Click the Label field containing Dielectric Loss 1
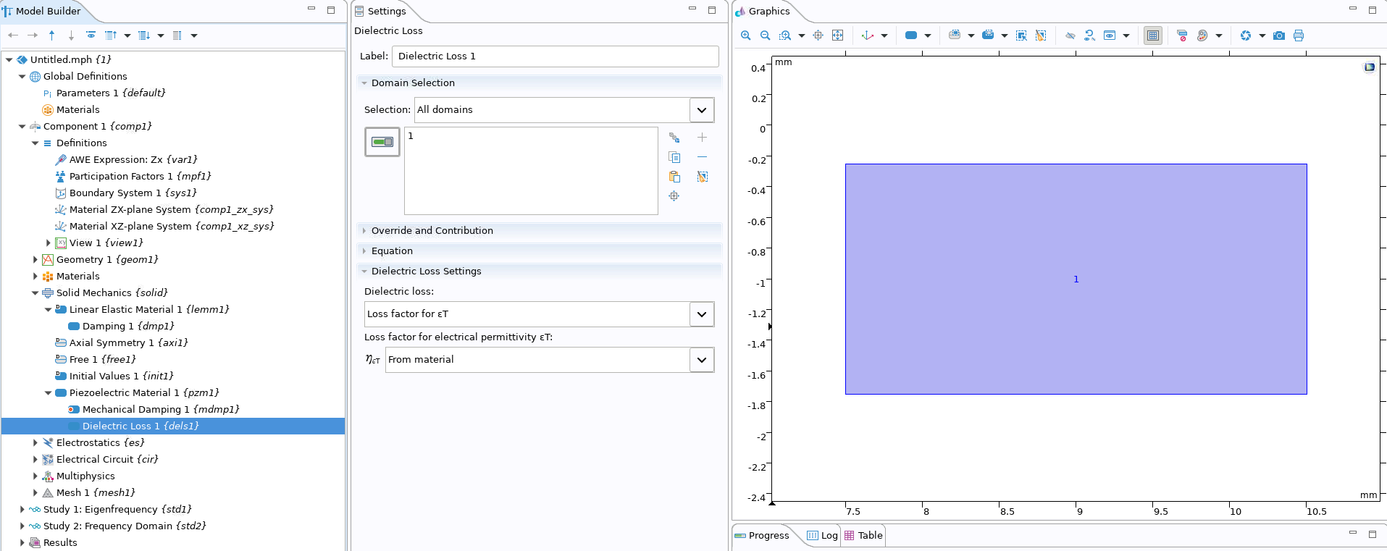1387x551 pixels. click(x=555, y=56)
